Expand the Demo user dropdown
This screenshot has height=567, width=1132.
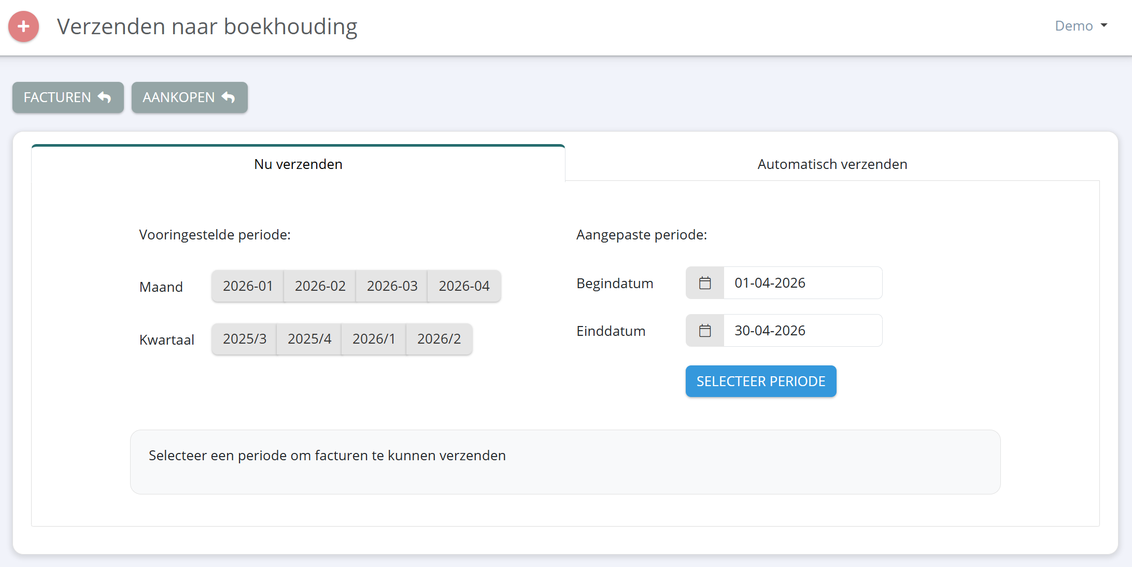1081,26
